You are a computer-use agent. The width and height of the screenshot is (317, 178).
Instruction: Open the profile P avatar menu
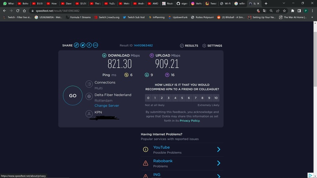[306, 11]
